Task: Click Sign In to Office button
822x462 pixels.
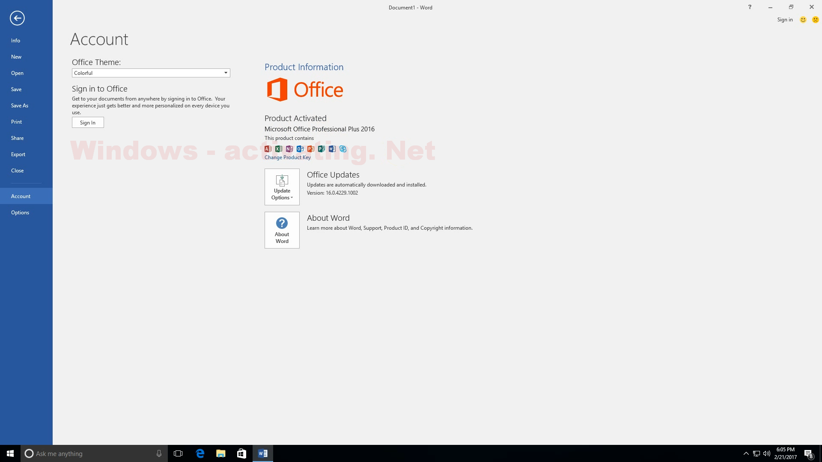Action: tap(87, 122)
